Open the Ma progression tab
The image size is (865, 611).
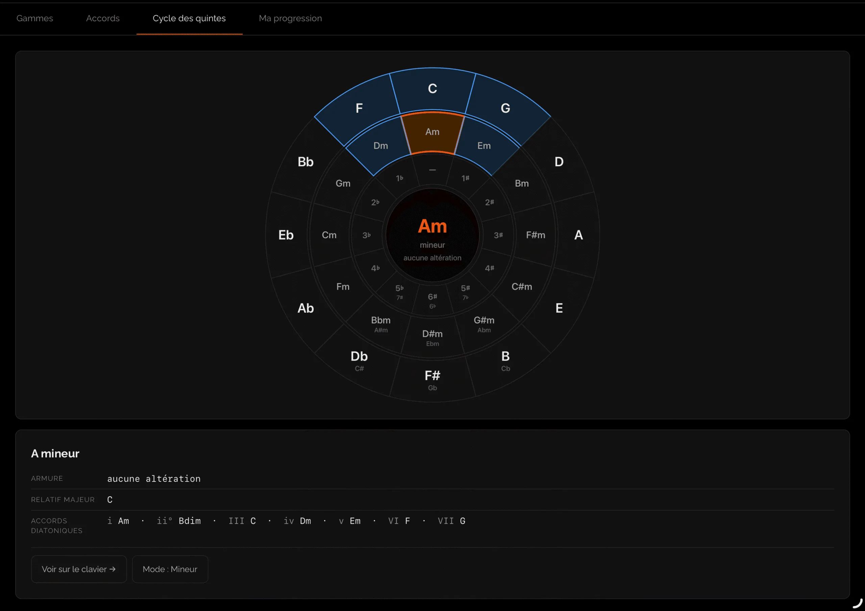290,19
